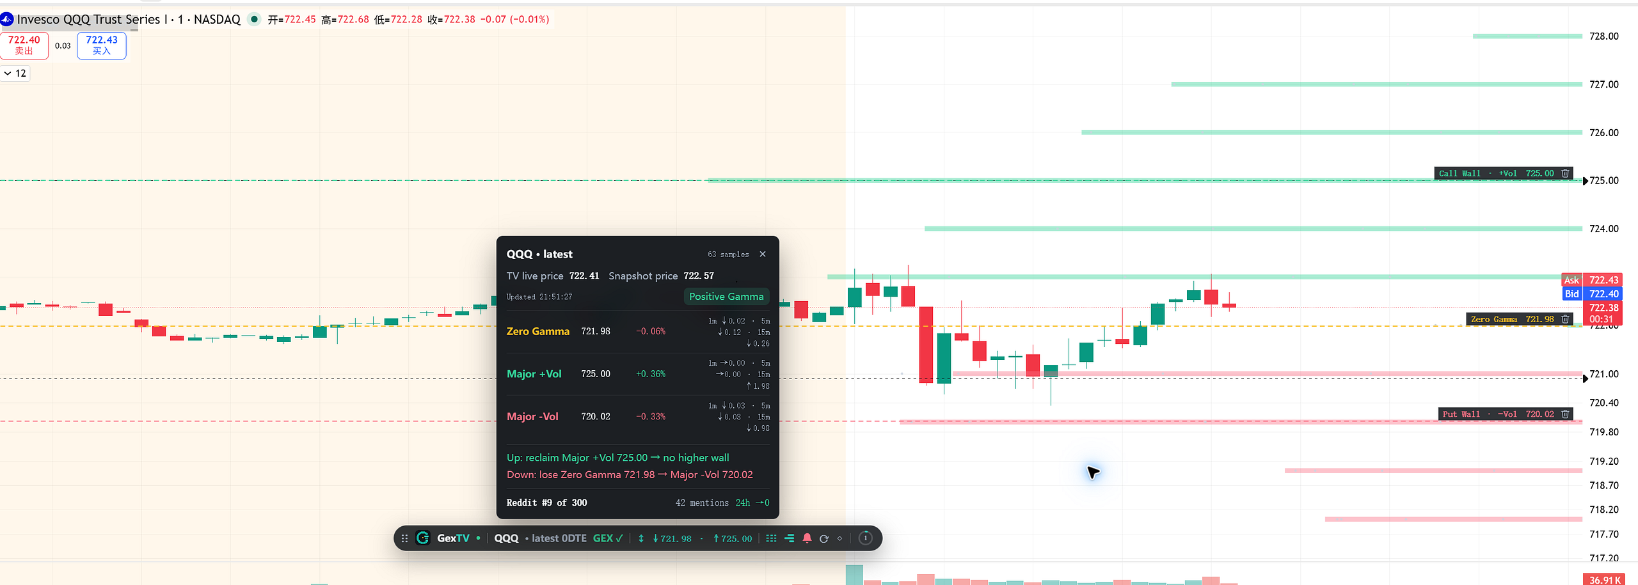
Task: Click the green market status dot
Action: coord(254,19)
